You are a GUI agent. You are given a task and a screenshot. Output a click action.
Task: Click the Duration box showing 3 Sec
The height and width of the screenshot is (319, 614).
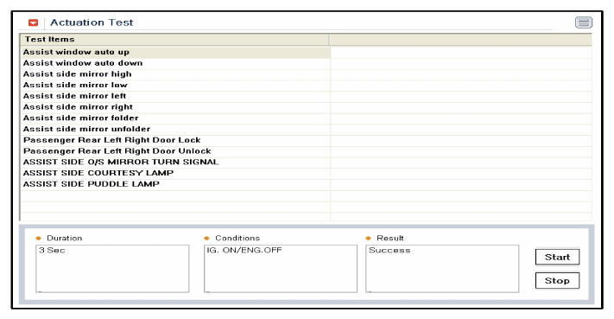pos(112,269)
